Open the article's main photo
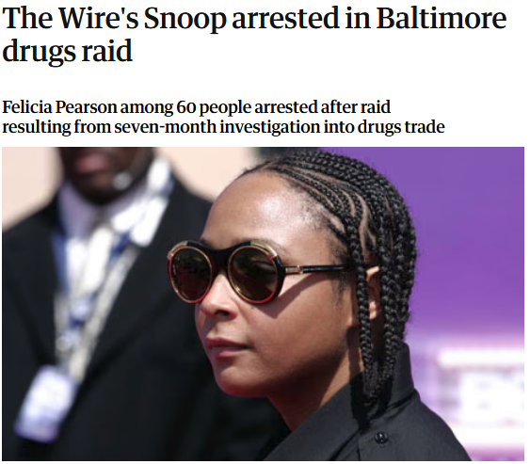Screen dimensions: 530x464 (x=263, y=303)
